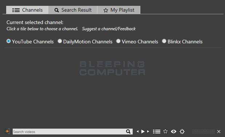Click the orange arrow icon at bottom left
The height and width of the screenshot is (137, 225).
tap(7, 131)
